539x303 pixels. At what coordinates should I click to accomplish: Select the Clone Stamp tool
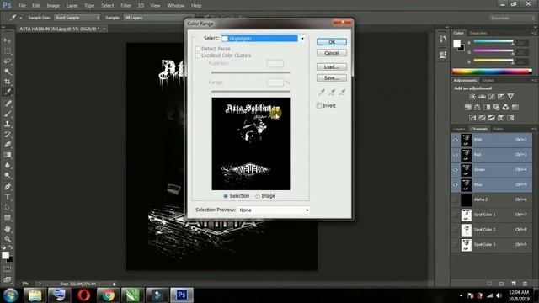click(x=8, y=124)
